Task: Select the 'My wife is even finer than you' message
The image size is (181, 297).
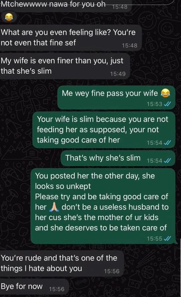Action: (65, 66)
